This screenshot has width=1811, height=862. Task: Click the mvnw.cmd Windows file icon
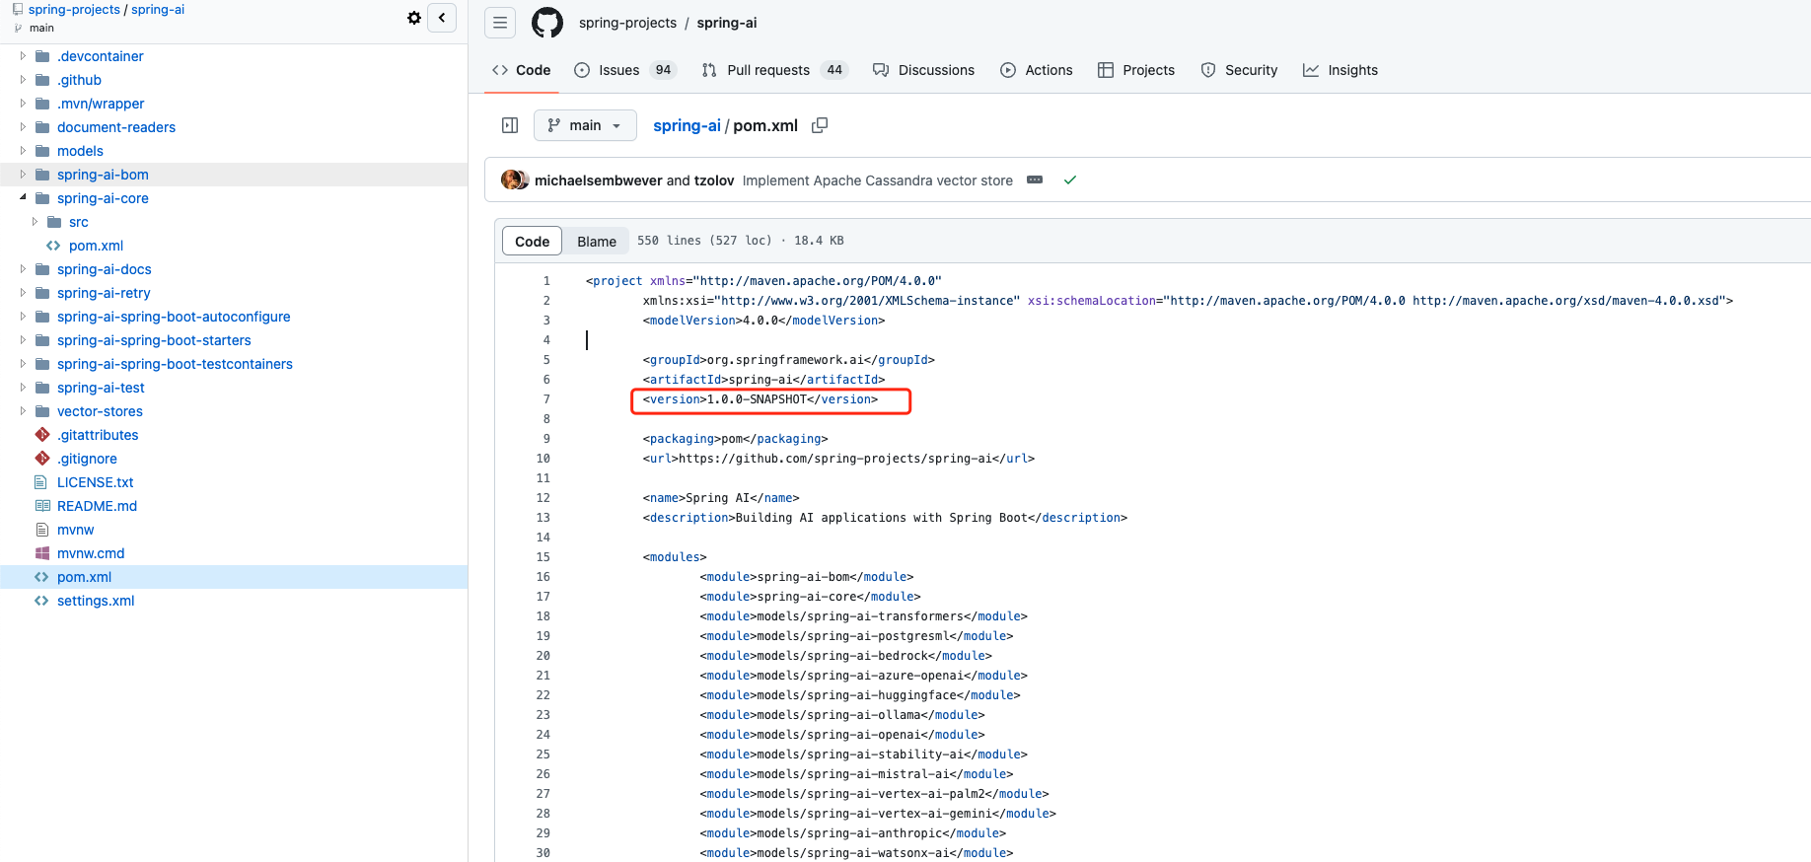click(x=42, y=553)
